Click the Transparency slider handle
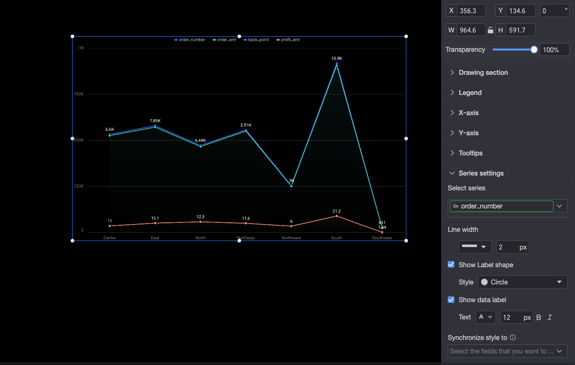Viewport: 575px width, 365px height. click(534, 50)
